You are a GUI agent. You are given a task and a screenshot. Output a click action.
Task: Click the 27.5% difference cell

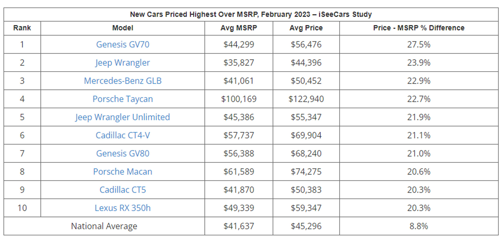click(x=419, y=44)
